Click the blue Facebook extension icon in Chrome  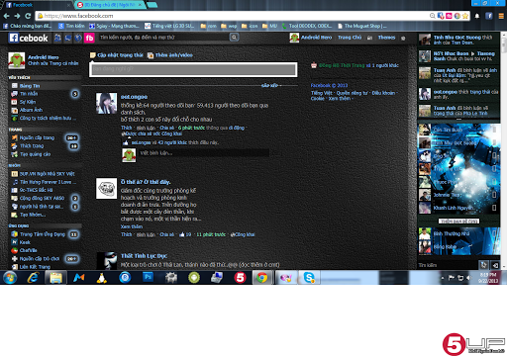pyautogui.click(x=489, y=16)
